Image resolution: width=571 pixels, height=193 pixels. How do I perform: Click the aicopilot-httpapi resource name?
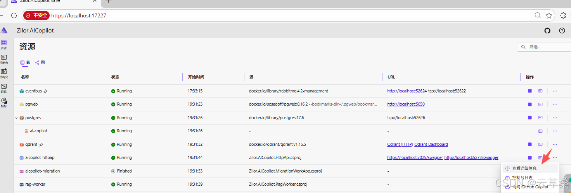[x=40, y=158]
